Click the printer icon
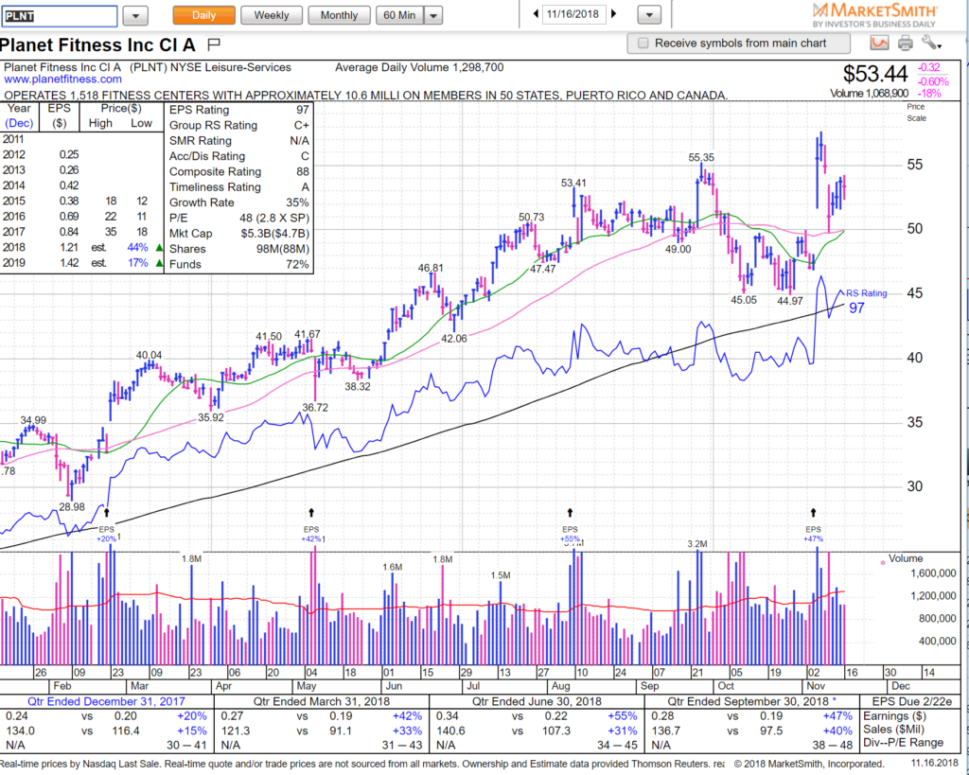Viewport: 969px width, 775px height. coord(905,44)
